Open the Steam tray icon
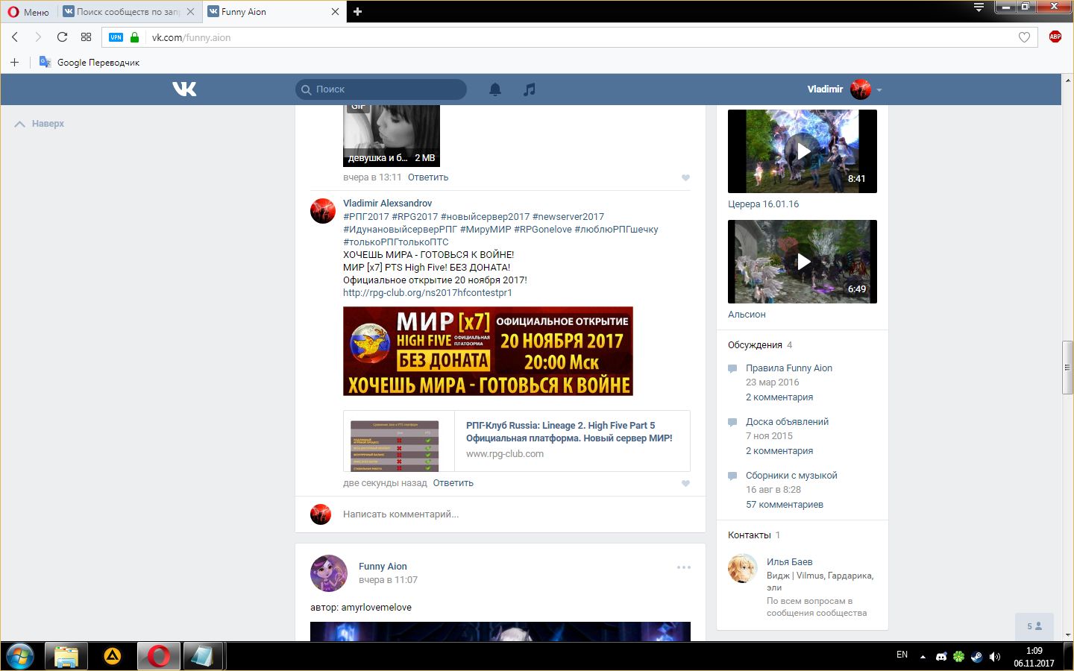 [976, 657]
